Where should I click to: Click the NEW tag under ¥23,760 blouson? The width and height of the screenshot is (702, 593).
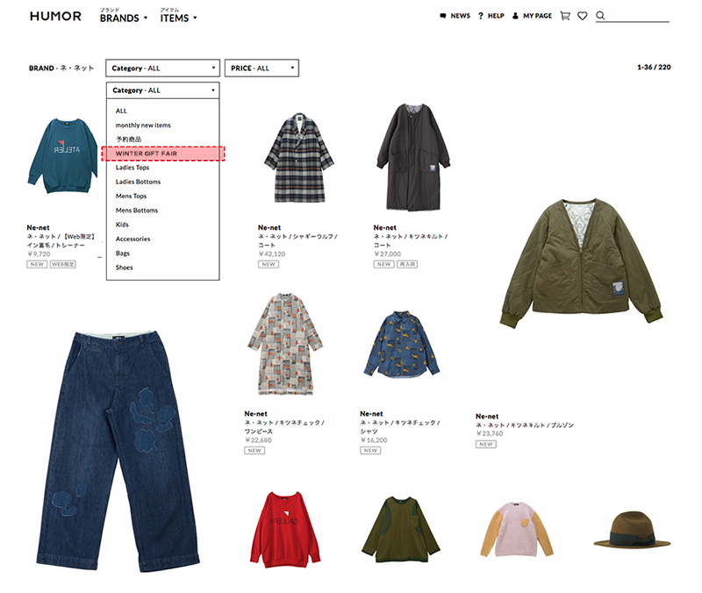point(486,445)
